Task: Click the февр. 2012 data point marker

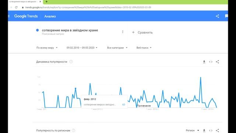Action: tap(76, 88)
